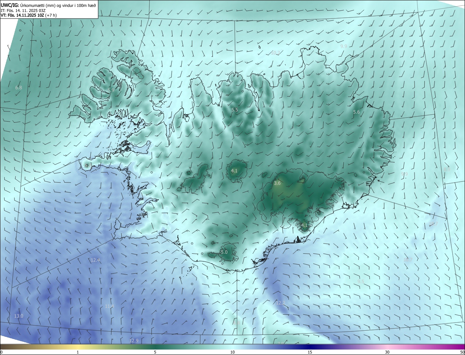The width and height of the screenshot is (465, 355).
Task: Click the 13.0 value in the southwest corner
Action: (19, 316)
